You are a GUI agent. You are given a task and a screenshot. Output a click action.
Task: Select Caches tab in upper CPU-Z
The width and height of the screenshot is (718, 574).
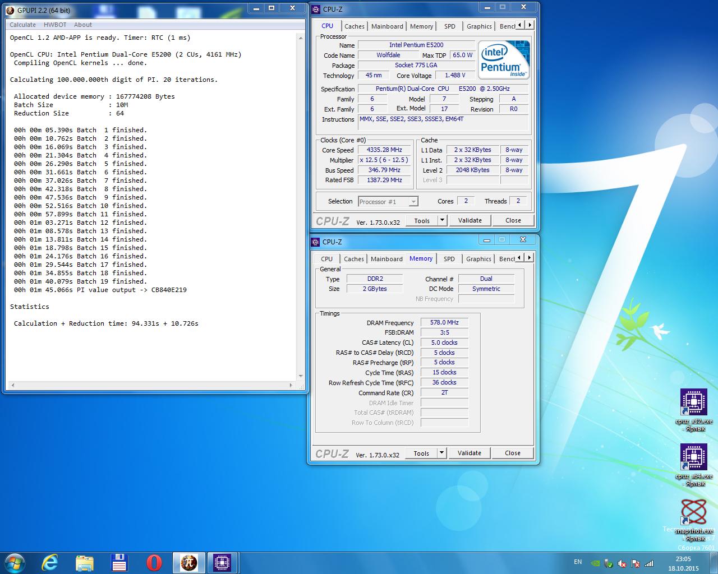click(x=355, y=26)
